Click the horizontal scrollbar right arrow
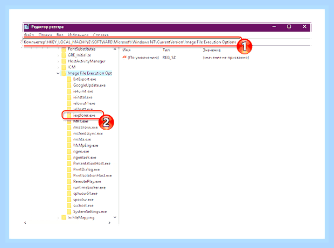This screenshot has height=248, width=334. (109, 223)
